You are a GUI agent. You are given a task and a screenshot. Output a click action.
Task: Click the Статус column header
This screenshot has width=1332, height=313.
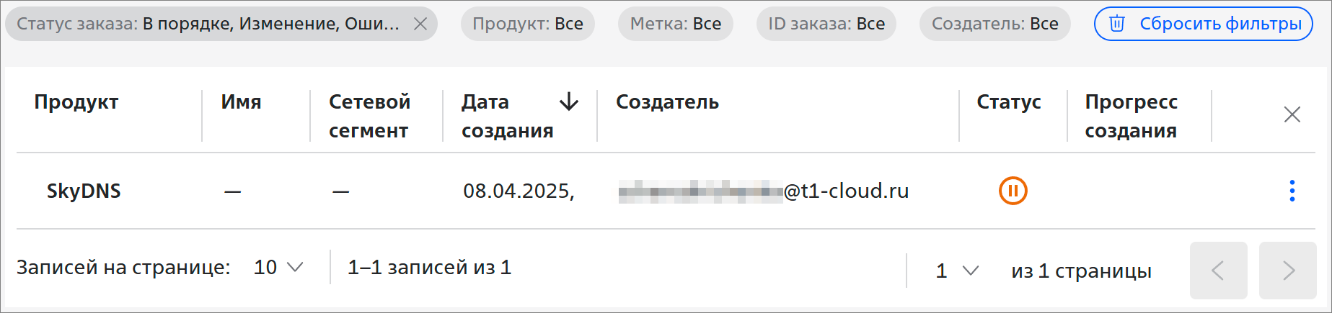coord(1009,102)
